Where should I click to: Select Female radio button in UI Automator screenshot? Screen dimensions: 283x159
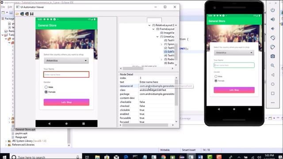46,92
